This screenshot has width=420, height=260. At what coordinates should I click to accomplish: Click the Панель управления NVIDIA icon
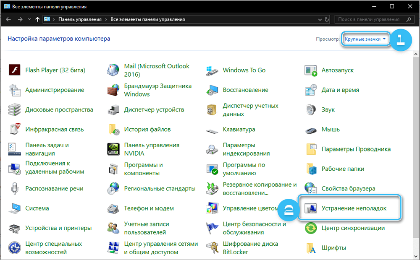point(113,149)
